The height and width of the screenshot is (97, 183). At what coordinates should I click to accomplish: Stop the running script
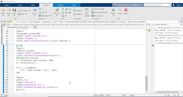(x=126, y=11)
